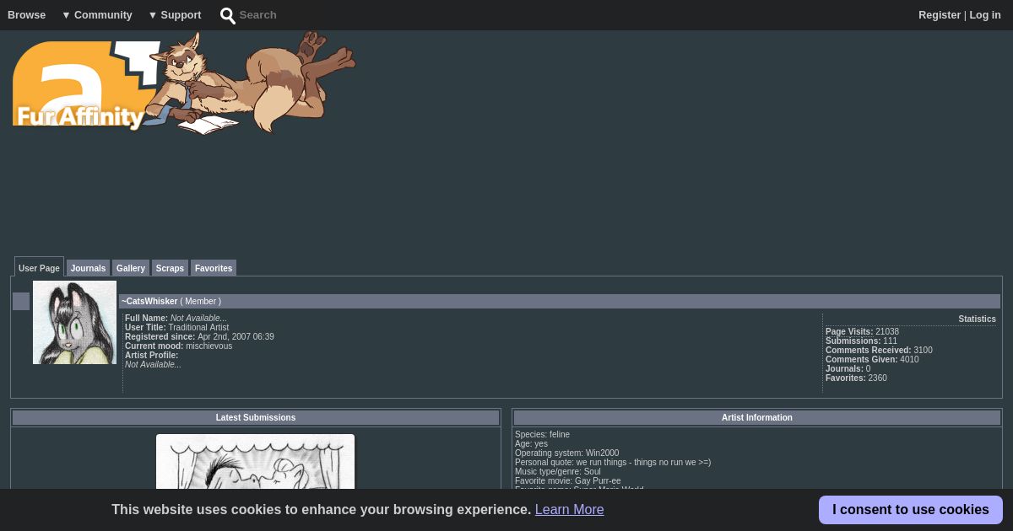
Task: Select the Full Name: Not Available line
Action: click(176, 318)
